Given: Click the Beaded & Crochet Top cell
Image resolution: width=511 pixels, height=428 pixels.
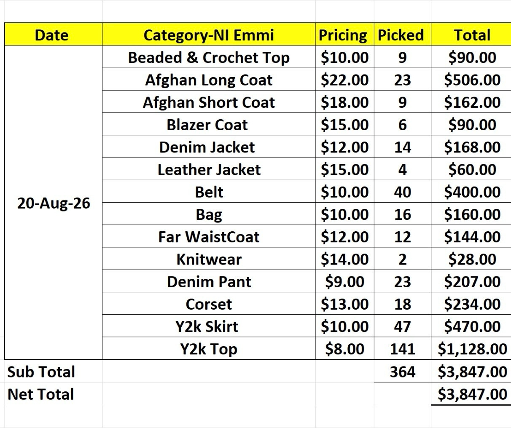Looking at the screenshot, I should tap(209, 57).
